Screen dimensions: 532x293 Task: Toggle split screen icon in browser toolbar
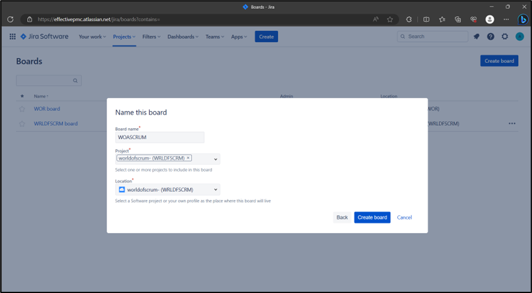pyautogui.click(x=427, y=19)
